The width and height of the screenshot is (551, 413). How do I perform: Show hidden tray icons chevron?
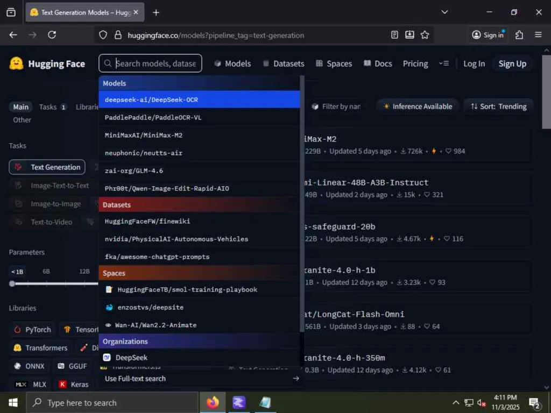click(x=456, y=402)
